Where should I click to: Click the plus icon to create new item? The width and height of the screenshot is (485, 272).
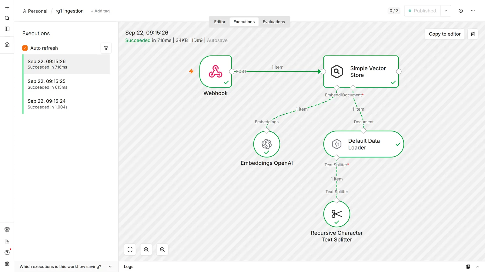[x=7, y=7]
